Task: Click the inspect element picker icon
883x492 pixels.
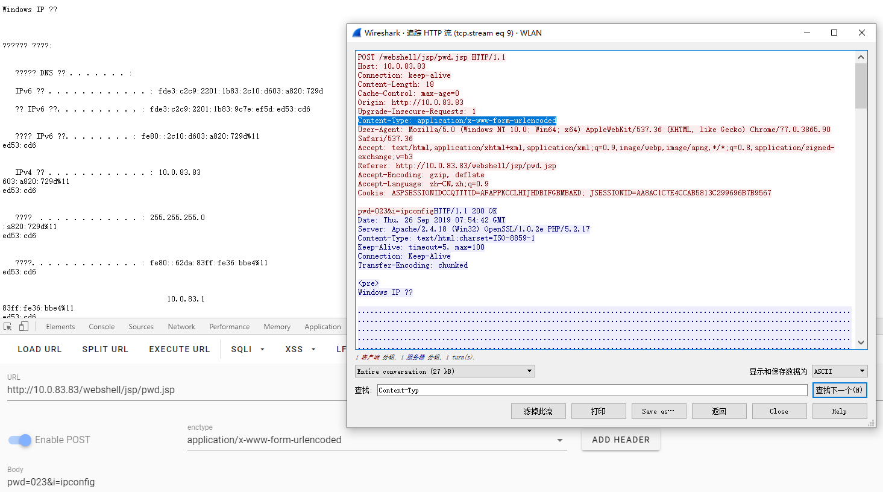Action: [8, 326]
